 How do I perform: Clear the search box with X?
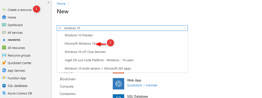coord(185,28)
